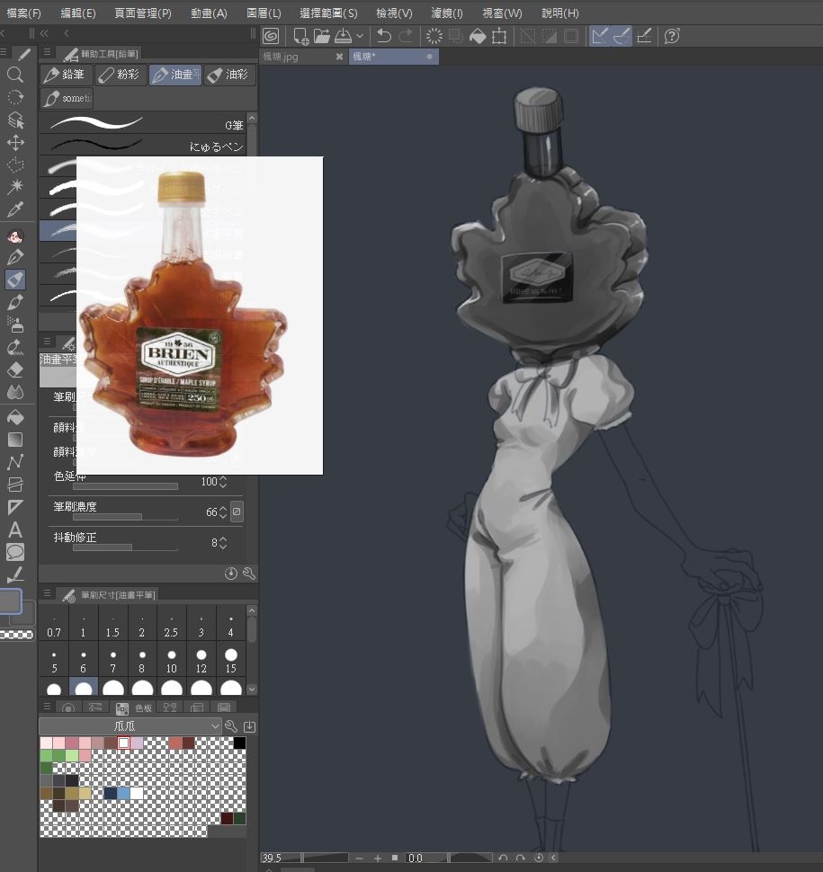Select the transparent checkered color chip
Image resolution: width=823 pixels, height=872 pixels.
click(17, 635)
